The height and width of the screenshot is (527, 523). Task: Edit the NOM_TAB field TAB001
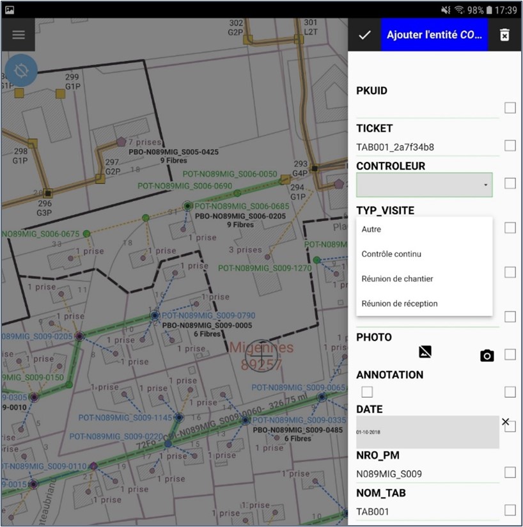coord(427,512)
